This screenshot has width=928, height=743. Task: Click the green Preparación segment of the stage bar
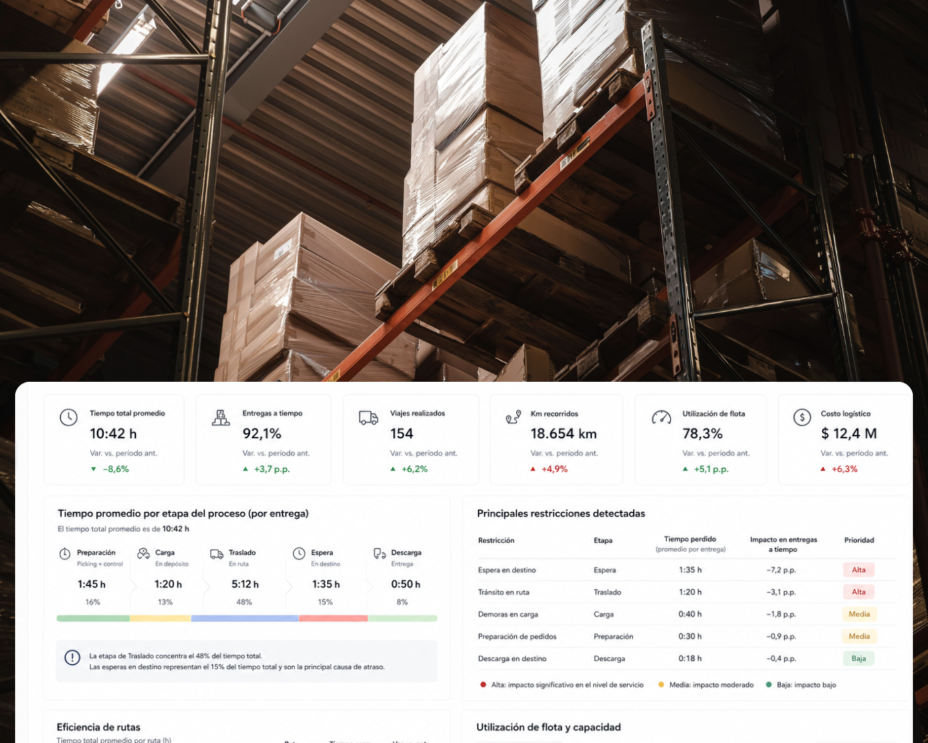[x=93, y=618]
